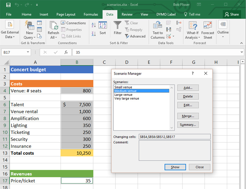246x189 pixels.
Task: Expand the Name Box dropdown arrow
Action: coord(28,52)
